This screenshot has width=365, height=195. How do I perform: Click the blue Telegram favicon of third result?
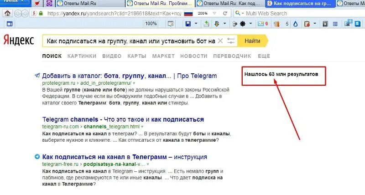37,157
